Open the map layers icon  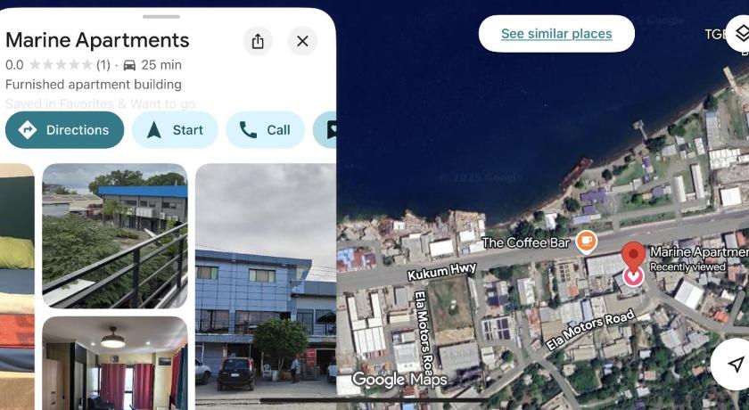click(x=739, y=33)
